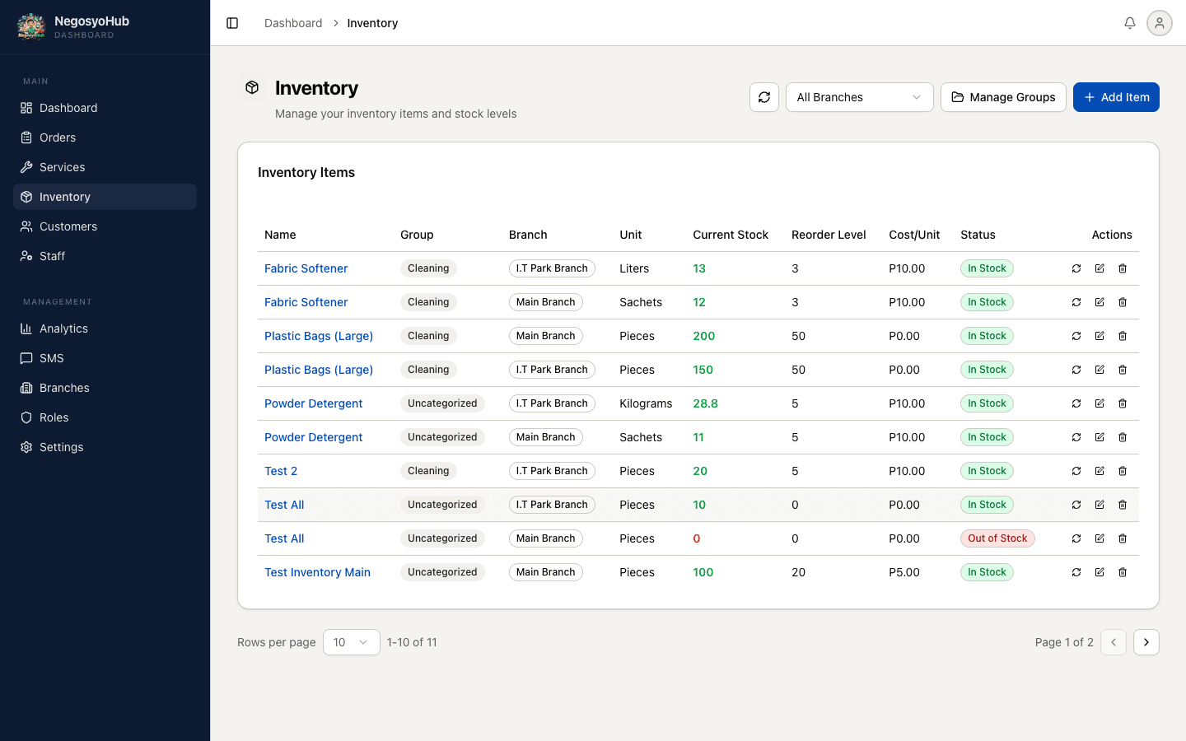Adjust stock for Plastic Bags Main Branch row
This screenshot has width=1186, height=741.
click(1076, 336)
